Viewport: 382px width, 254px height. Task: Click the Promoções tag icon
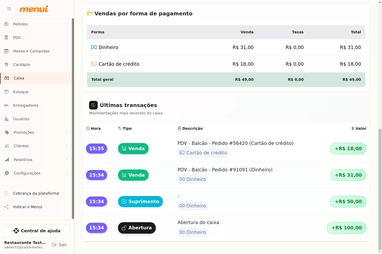(7, 132)
